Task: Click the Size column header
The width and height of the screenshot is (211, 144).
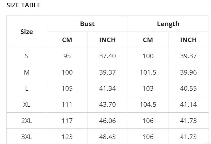Action: [x=27, y=32]
